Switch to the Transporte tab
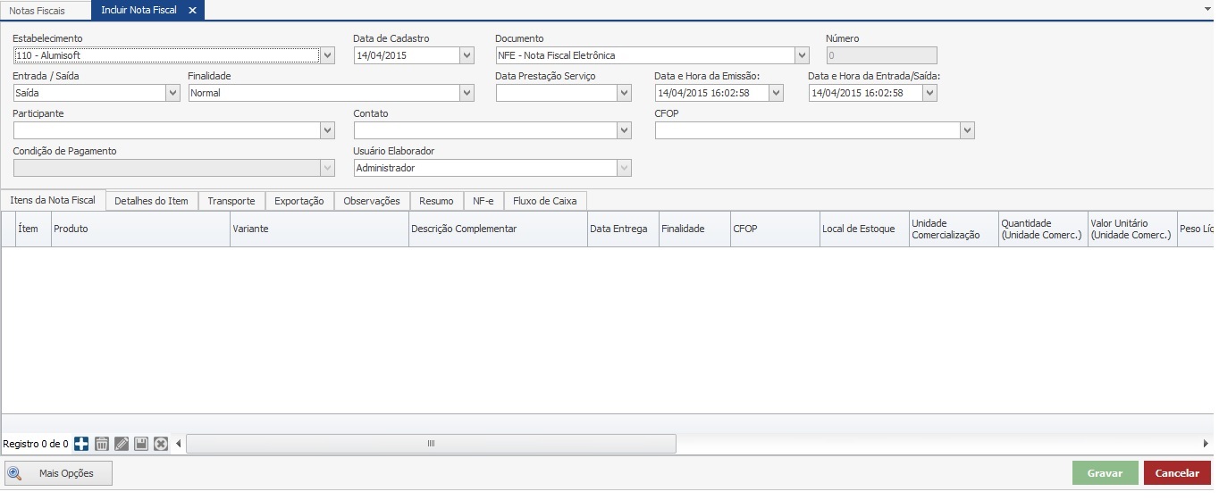The width and height of the screenshot is (1219, 500). pyautogui.click(x=231, y=201)
